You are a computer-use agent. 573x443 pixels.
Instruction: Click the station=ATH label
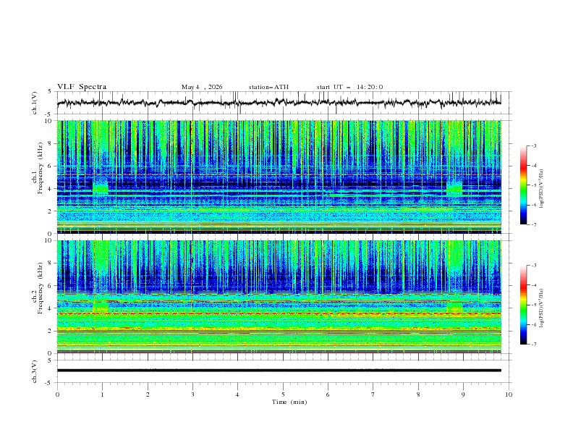pyautogui.click(x=268, y=87)
